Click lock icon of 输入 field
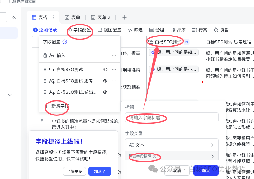 tap(45, 55)
